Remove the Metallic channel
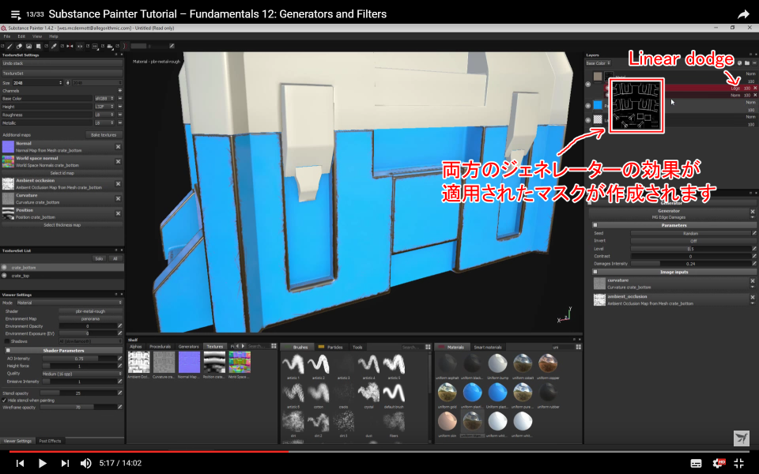The image size is (759, 474). tap(119, 123)
